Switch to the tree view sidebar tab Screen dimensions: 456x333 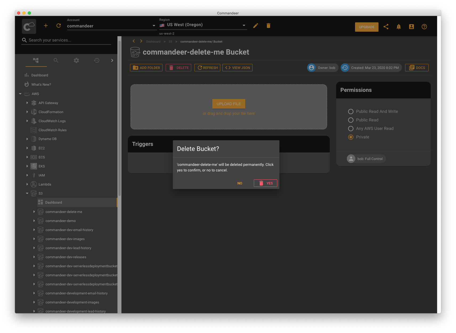tap(36, 60)
